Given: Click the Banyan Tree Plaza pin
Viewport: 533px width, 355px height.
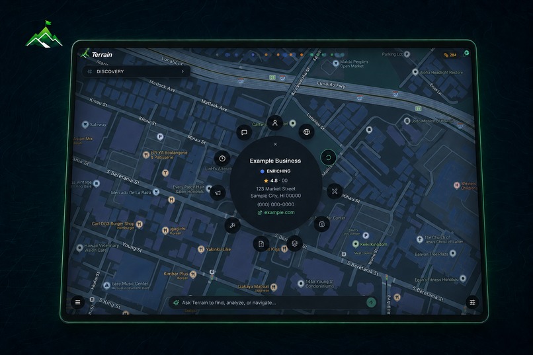Looking at the screenshot, I should (x=453, y=253).
